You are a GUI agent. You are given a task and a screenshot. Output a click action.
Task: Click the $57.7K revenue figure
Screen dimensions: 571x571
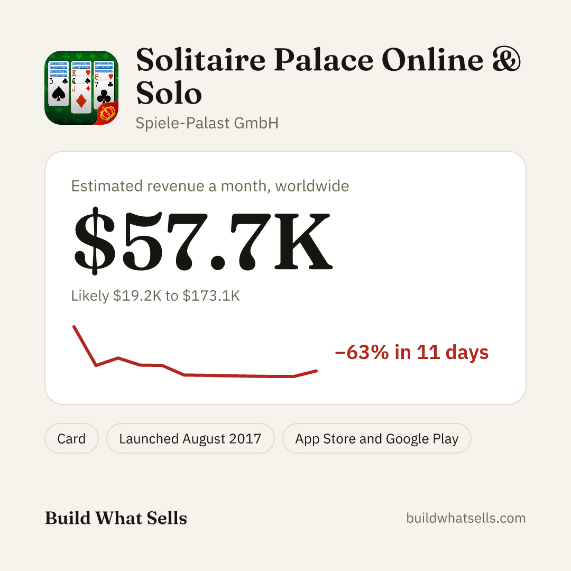(203, 240)
